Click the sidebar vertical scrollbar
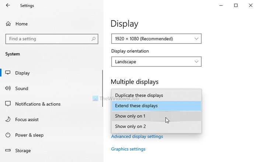258x162 pixels. pos(102,89)
